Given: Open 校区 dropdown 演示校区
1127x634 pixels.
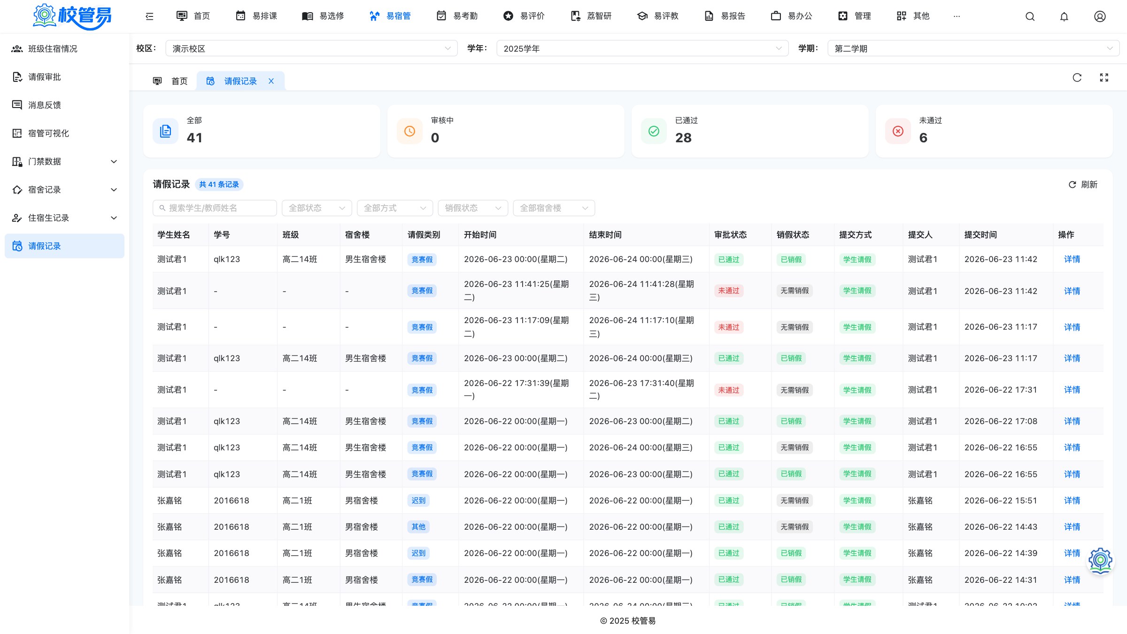Looking at the screenshot, I should (311, 48).
